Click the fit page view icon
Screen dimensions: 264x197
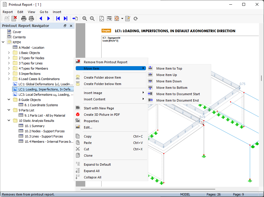tap(102, 19)
